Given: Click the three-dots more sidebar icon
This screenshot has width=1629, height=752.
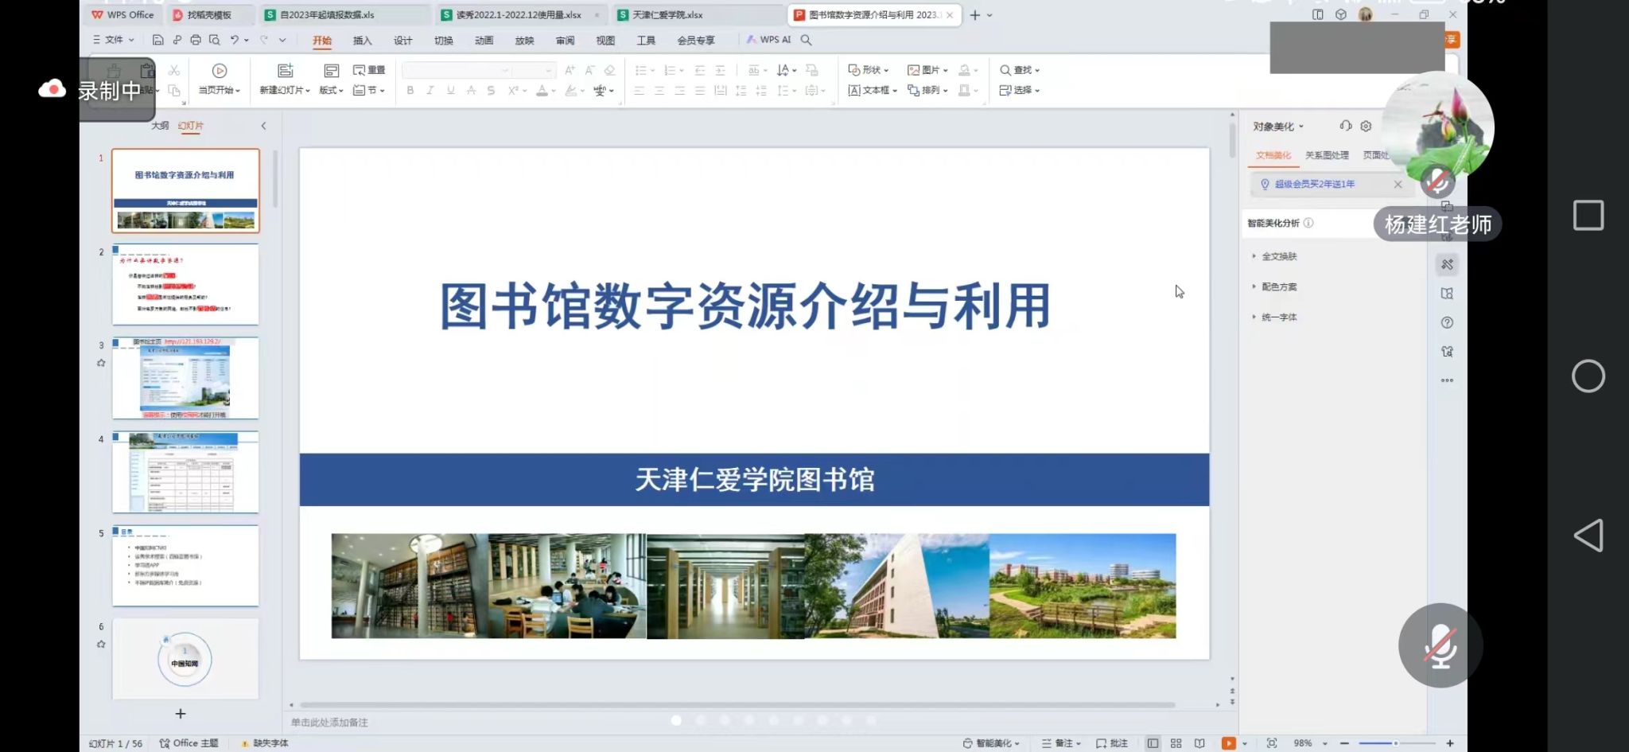Looking at the screenshot, I should click(x=1447, y=380).
